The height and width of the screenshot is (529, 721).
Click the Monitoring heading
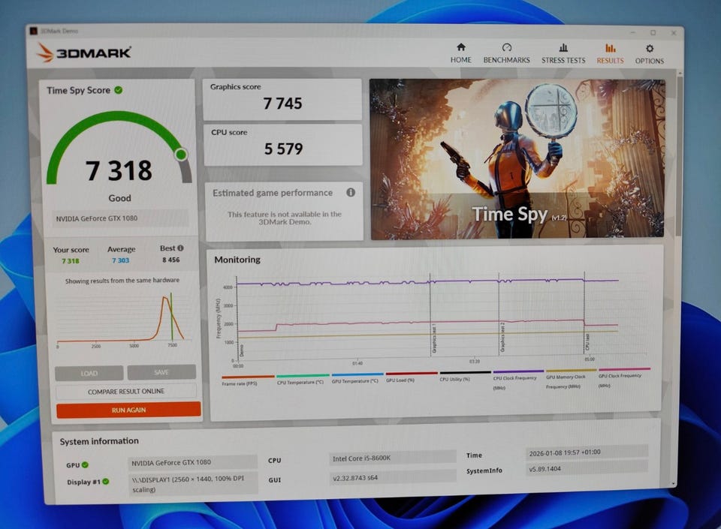pyautogui.click(x=237, y=260)
